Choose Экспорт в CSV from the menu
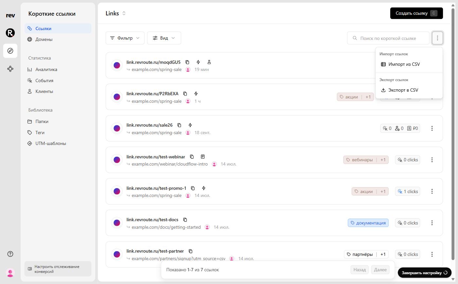The width and height of the screenshot is (458, 284). pyautogui.click(x=409, y=90)
